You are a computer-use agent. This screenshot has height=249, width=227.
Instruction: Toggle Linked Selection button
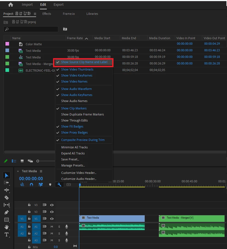pos(41,185)
